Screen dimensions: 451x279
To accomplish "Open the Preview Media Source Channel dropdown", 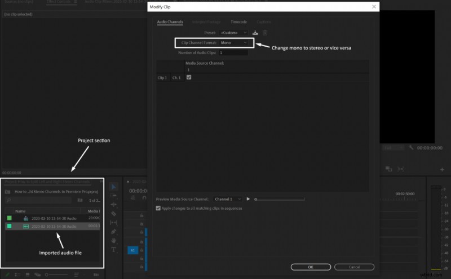I will click(227, 199).
